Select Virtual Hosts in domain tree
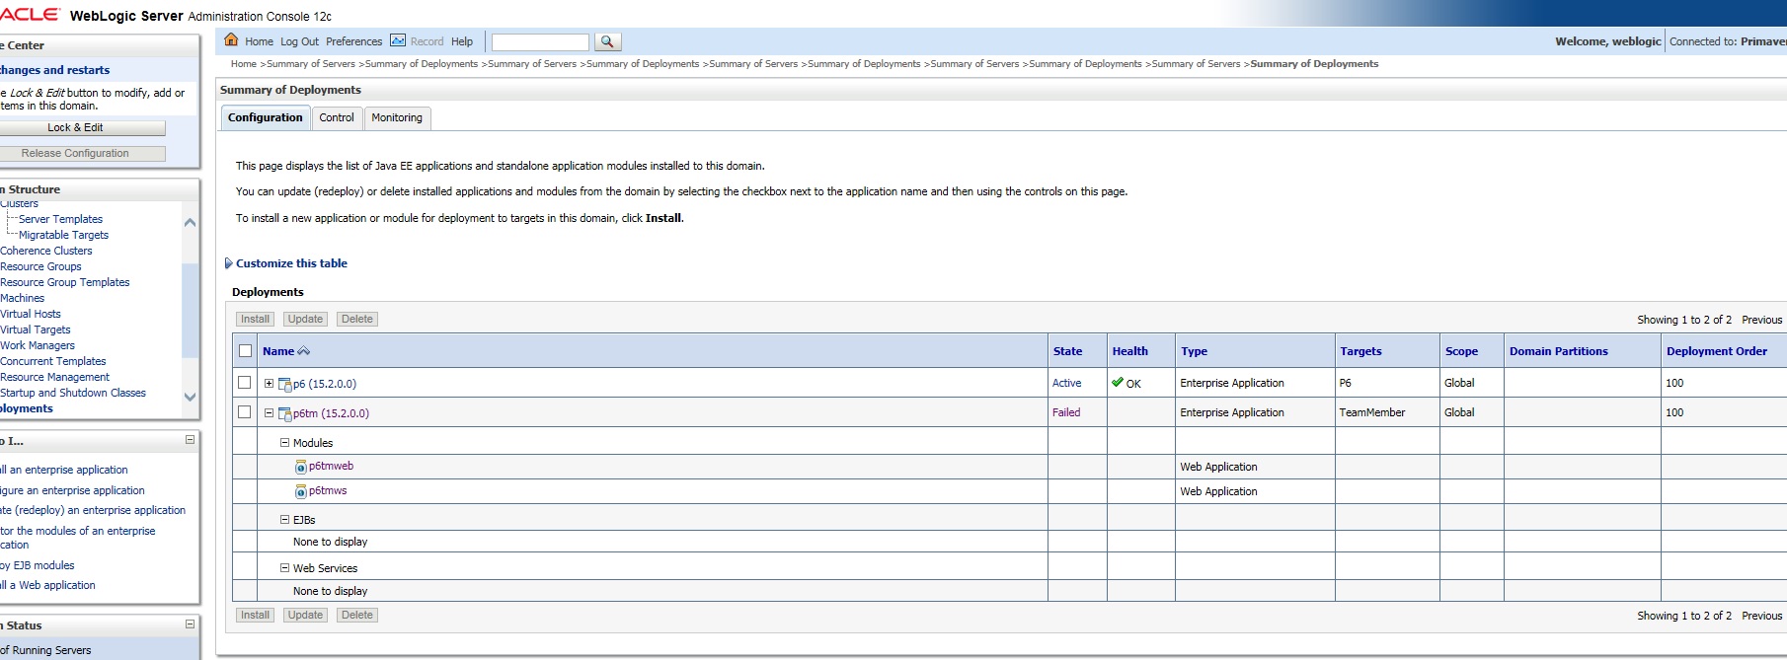Image resolution: width=1787 pixels, height=660 pixels. (x=31, y=314)
